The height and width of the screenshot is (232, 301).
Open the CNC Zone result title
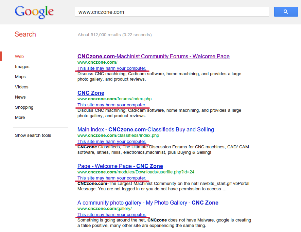[91, 93]
